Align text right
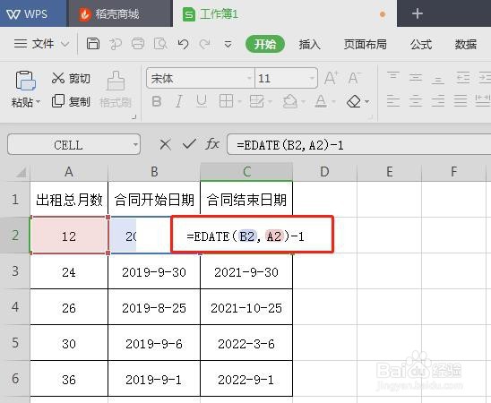 438,100
